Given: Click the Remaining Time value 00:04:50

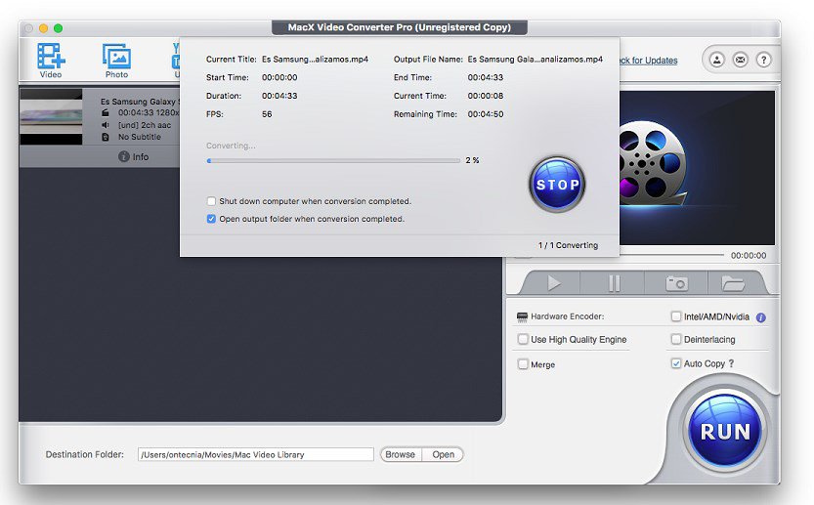Looking at the screenshot, I should (486, 114).
